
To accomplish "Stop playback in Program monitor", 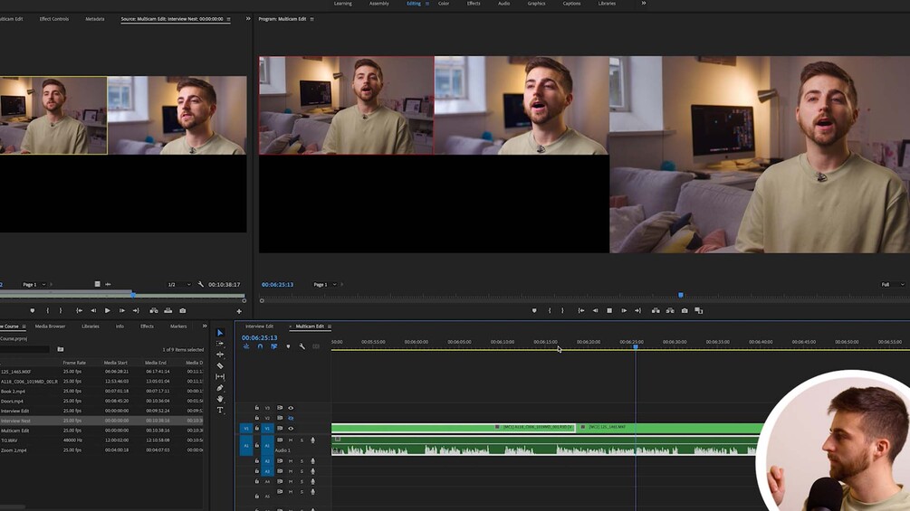I will (609, 310).
